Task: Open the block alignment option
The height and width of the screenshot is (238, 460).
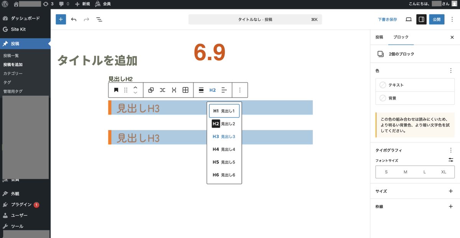Action: (201, 90)
